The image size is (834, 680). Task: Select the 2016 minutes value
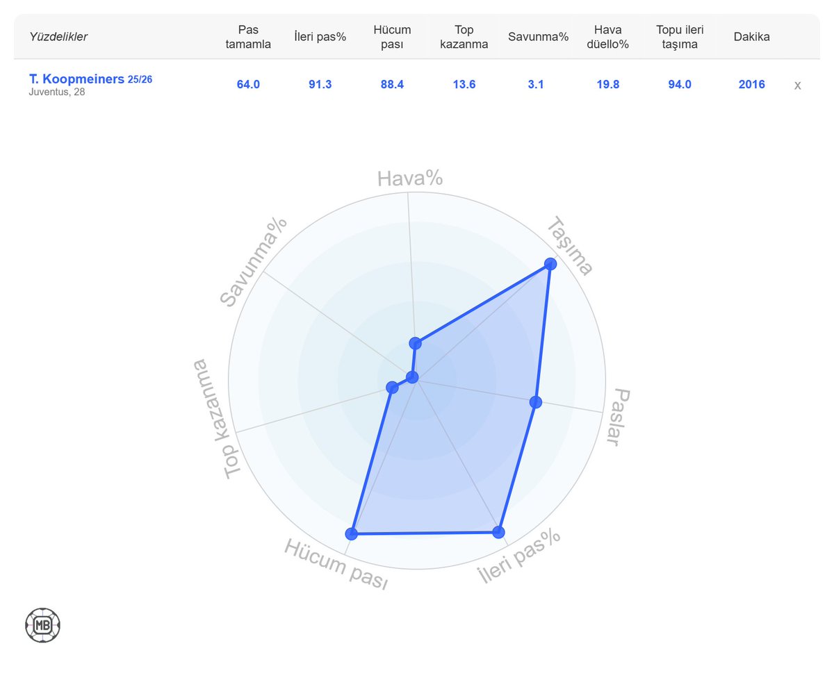[x=752, y=85]
